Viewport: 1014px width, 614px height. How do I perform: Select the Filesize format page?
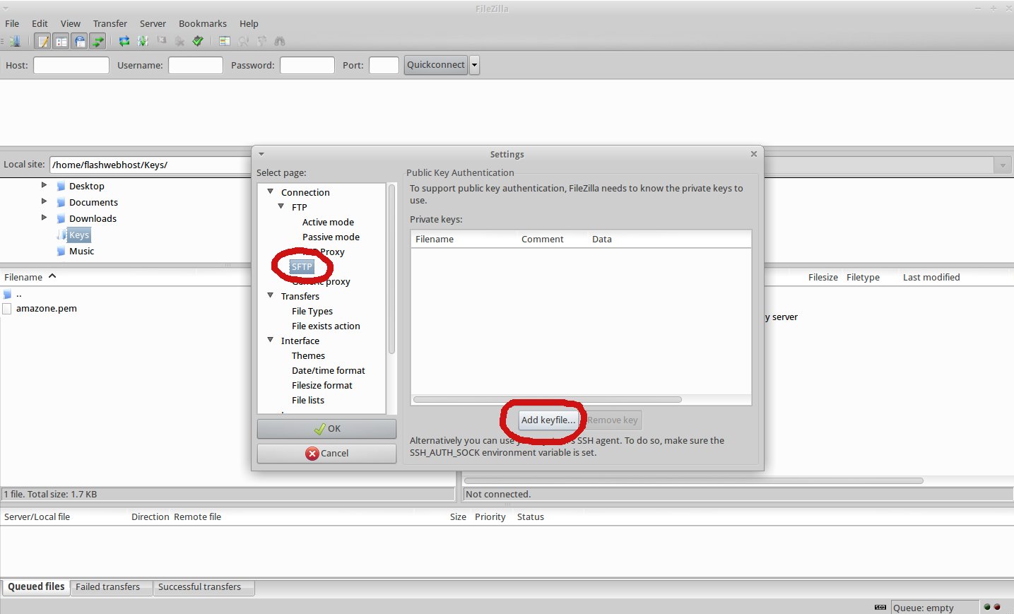(x=322, y=385)
